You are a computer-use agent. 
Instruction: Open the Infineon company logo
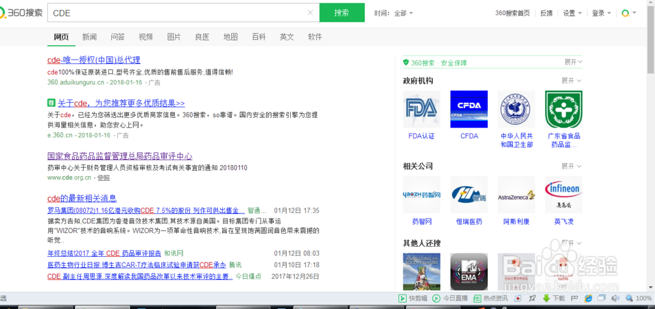(563, 194)
